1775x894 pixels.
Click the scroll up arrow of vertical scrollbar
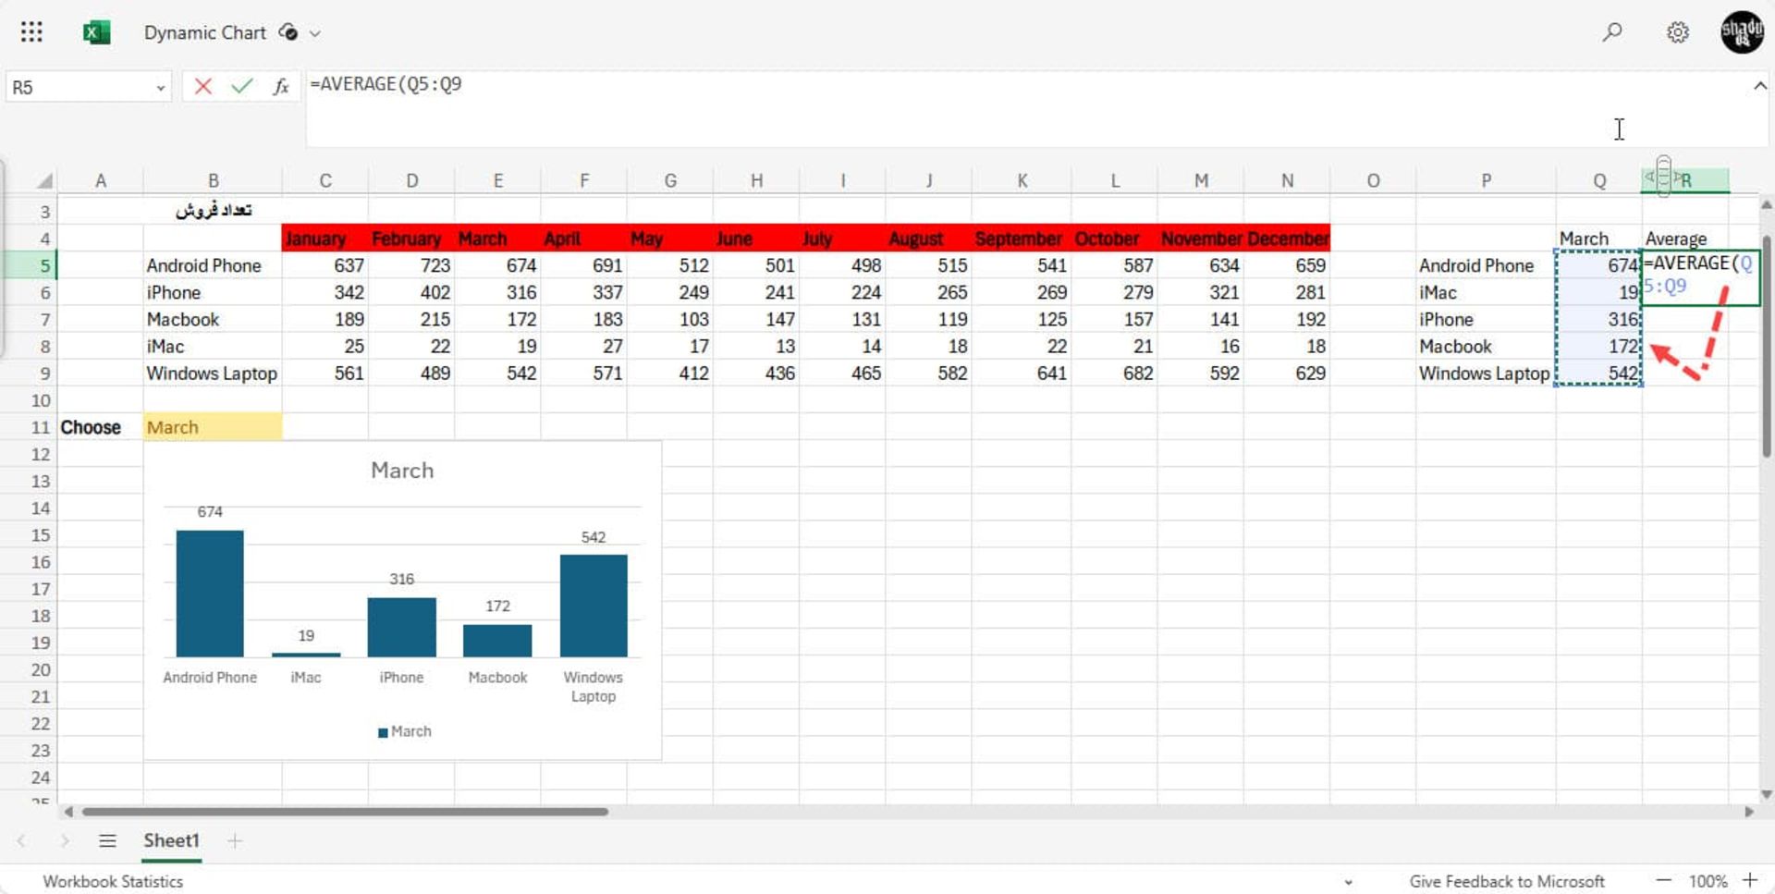point(1767,204)
